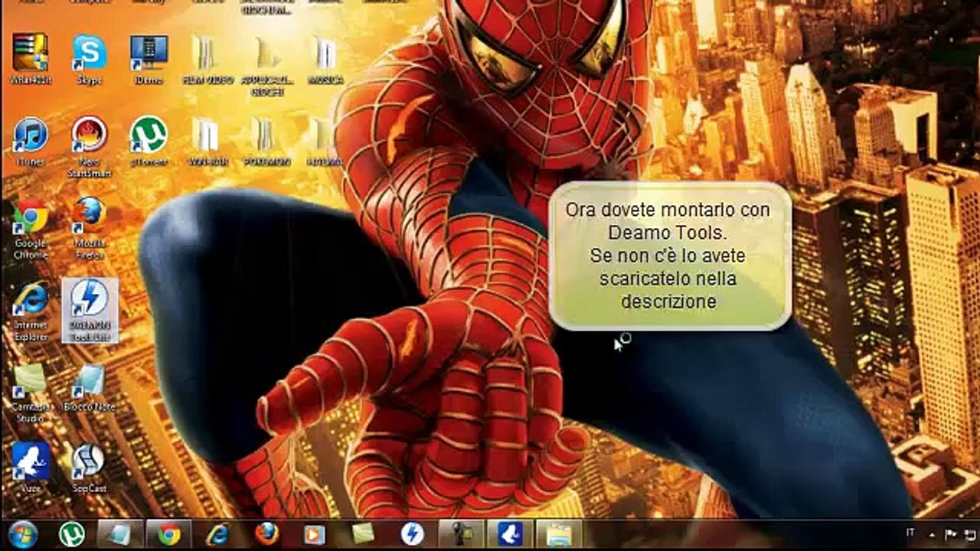Screen dimensions: 980x551
Task: Open the APPLICAZI... GIOCHI folder
Action: pos(266,64)
